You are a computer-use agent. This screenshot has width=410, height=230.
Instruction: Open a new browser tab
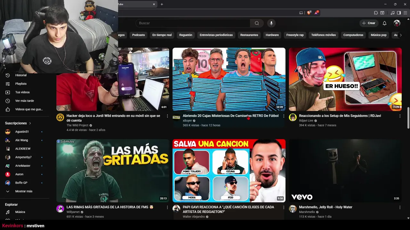pos(162,4)
